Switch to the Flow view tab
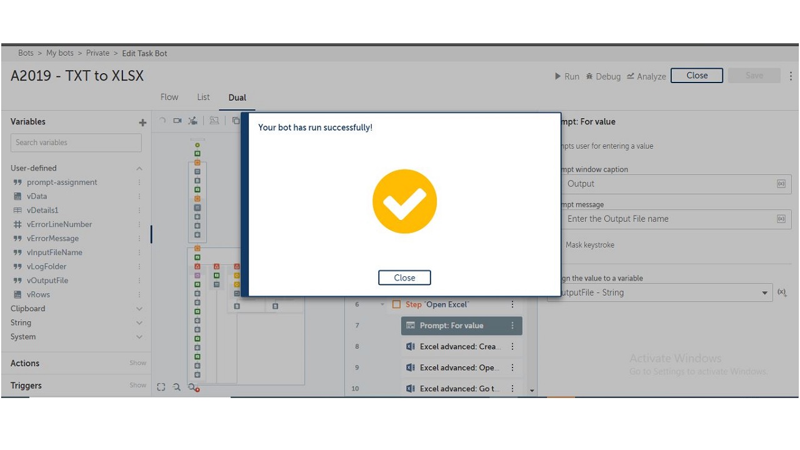This screenshot has height=450, width=800. pos(169,97)
